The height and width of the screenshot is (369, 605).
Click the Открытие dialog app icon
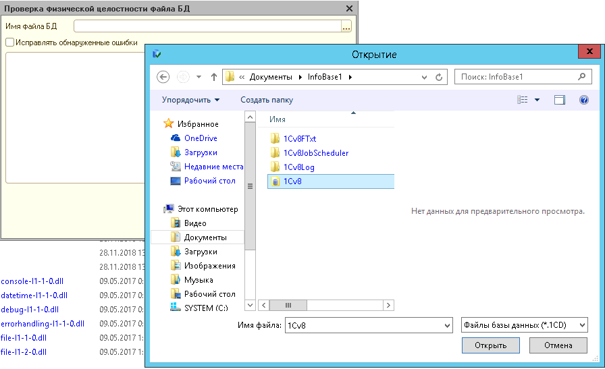[157, 54]
